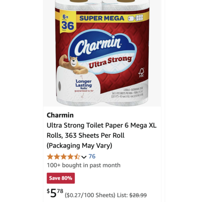The image size is (202, 202).
Task: Click the yellow 6=36 badge
Action: [x=67, y=22]
